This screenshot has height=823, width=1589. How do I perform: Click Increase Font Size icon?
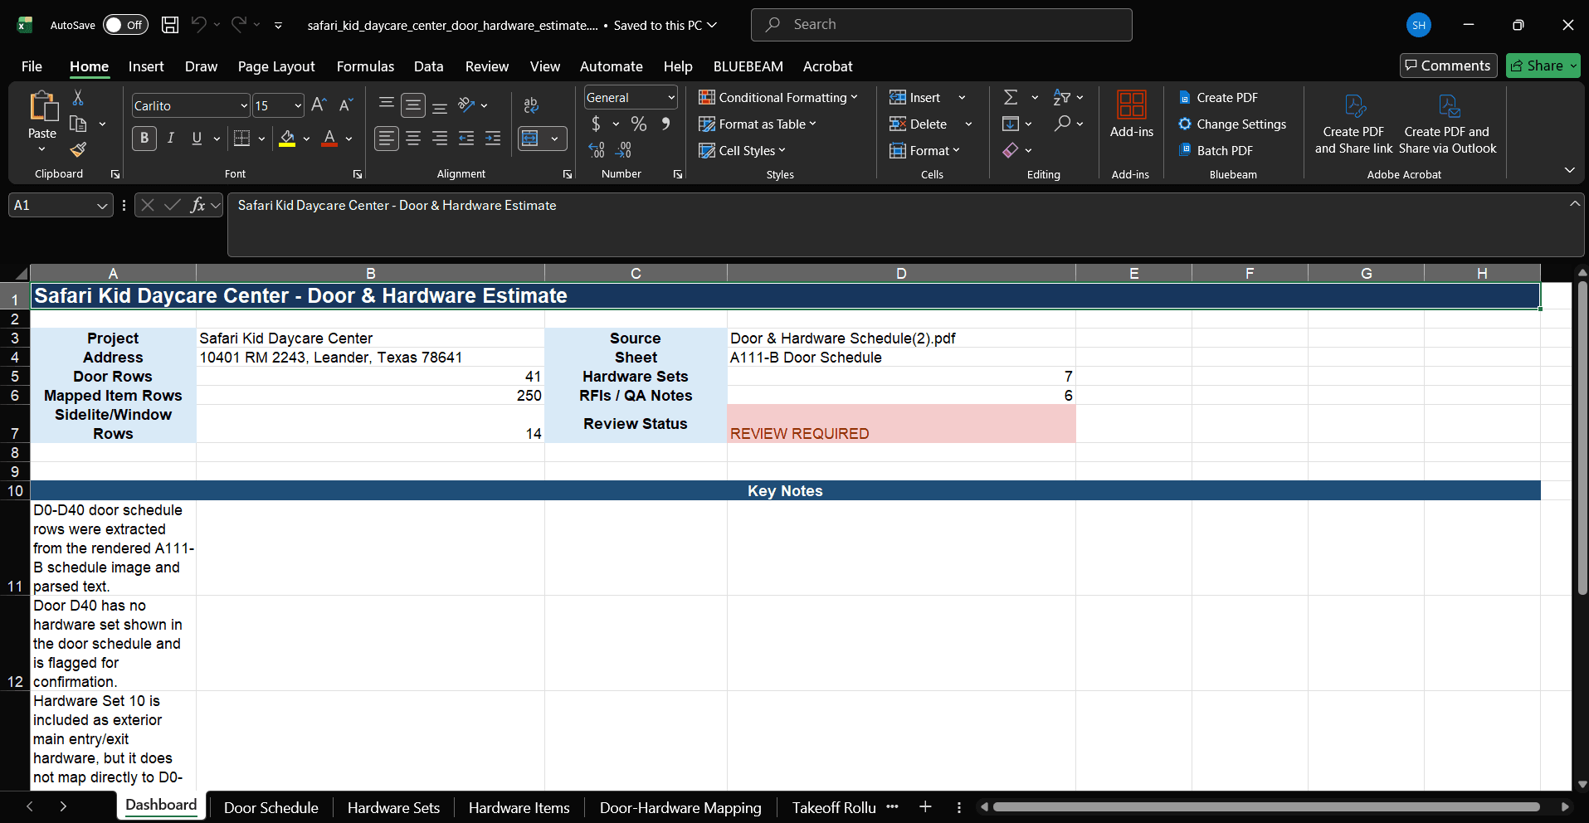pos(319,105)
